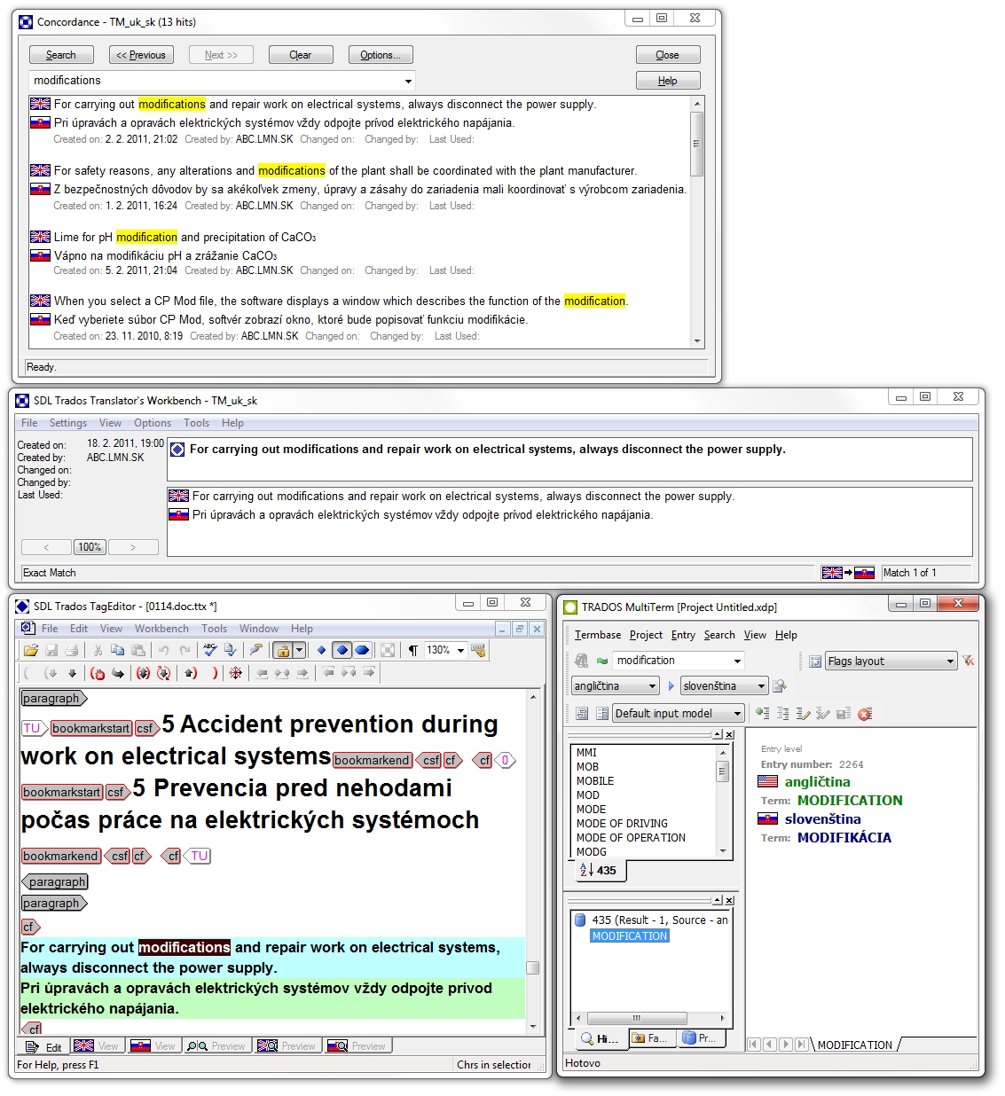The image size is (1005, 1096).
Task: Expand the TagEditor zoom 130% dropdown
Action: (x=460, y=651)
